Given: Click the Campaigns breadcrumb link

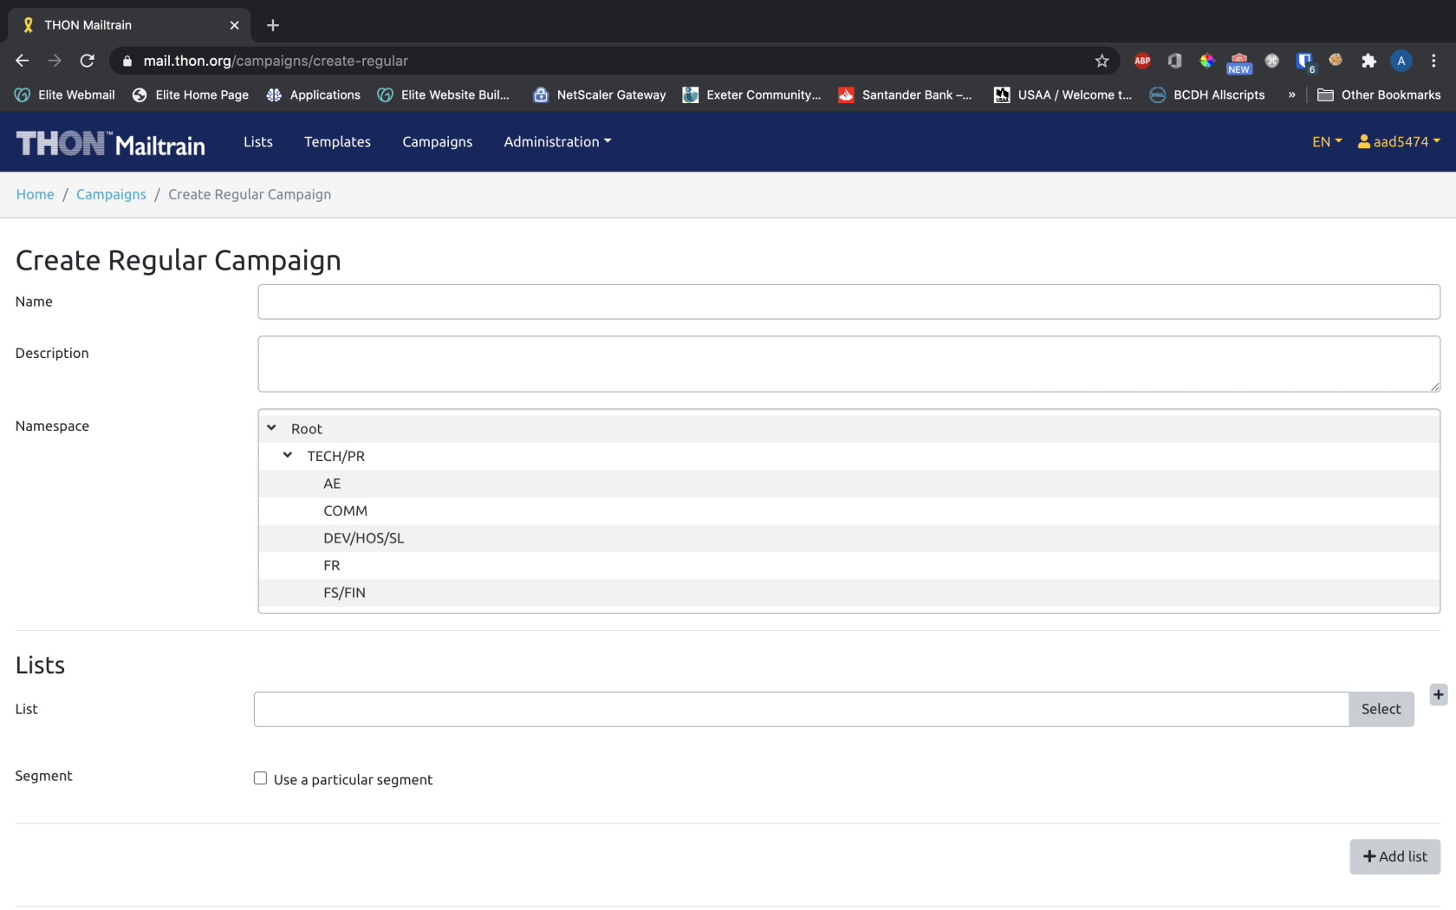Looking at the screenshot, I should click(111, 194).
